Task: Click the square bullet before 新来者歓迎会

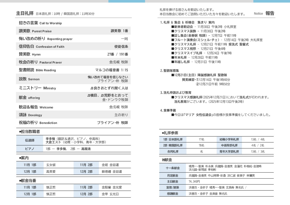Action: [173, 27]
